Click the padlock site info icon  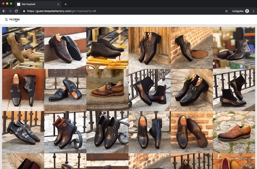pos(24,11)
